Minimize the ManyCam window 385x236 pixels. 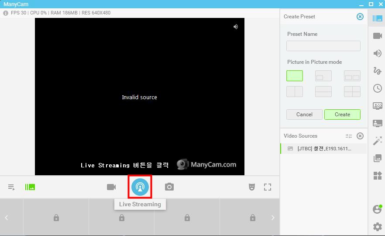(361, 4)
